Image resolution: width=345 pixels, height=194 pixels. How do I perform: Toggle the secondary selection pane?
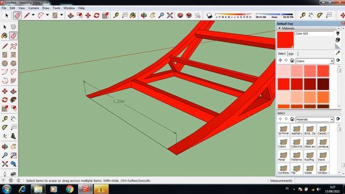pos(338,33)
